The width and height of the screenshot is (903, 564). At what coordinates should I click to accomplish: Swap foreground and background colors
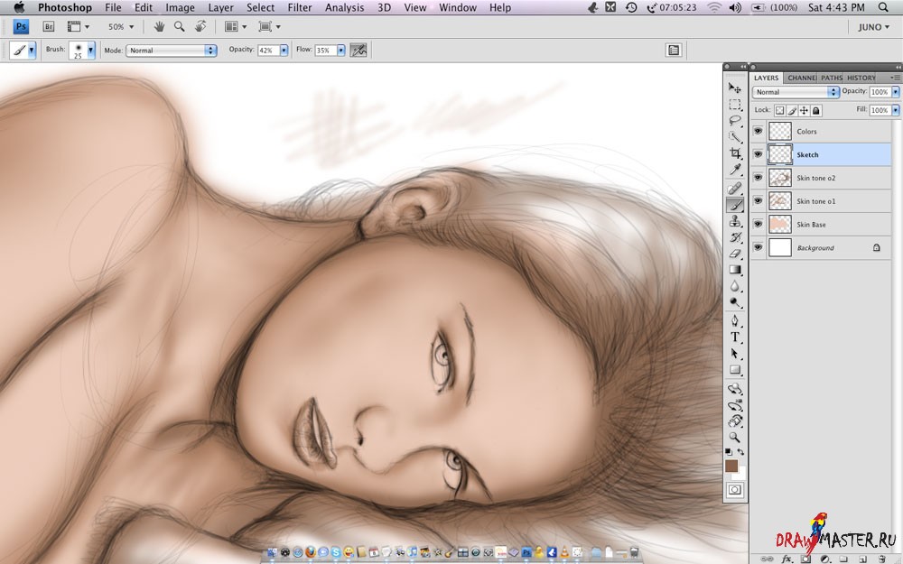[x=740, y=452]
